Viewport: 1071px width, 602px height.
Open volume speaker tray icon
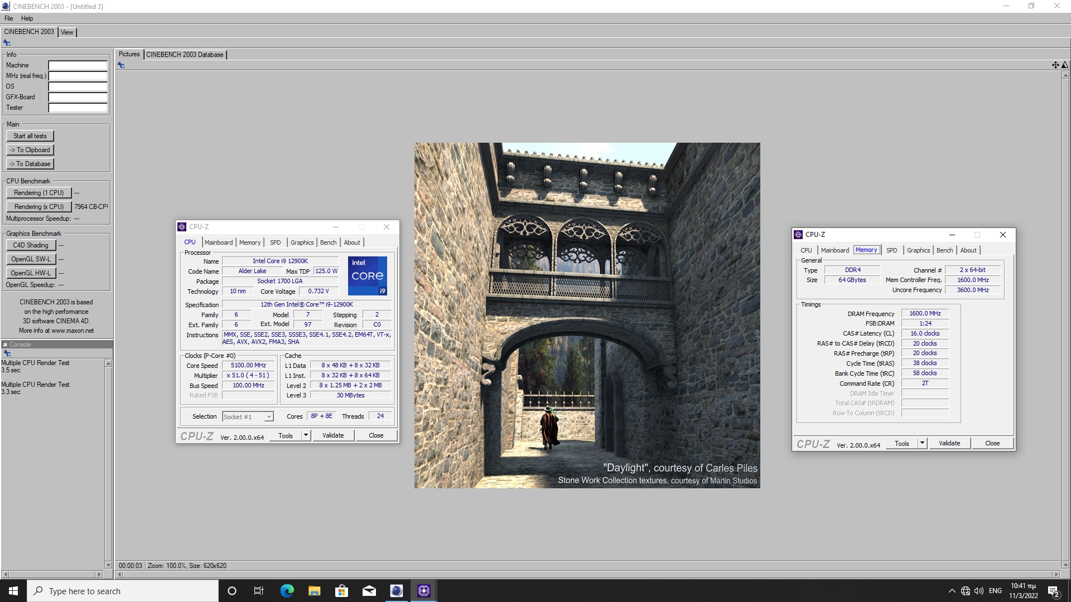(979, 591)
